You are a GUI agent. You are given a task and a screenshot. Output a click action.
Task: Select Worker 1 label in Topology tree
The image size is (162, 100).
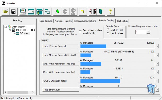(25, 33)
